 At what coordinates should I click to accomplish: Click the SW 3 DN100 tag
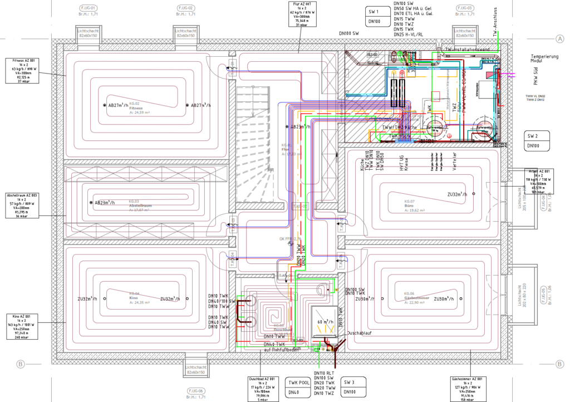pos(353,387)
